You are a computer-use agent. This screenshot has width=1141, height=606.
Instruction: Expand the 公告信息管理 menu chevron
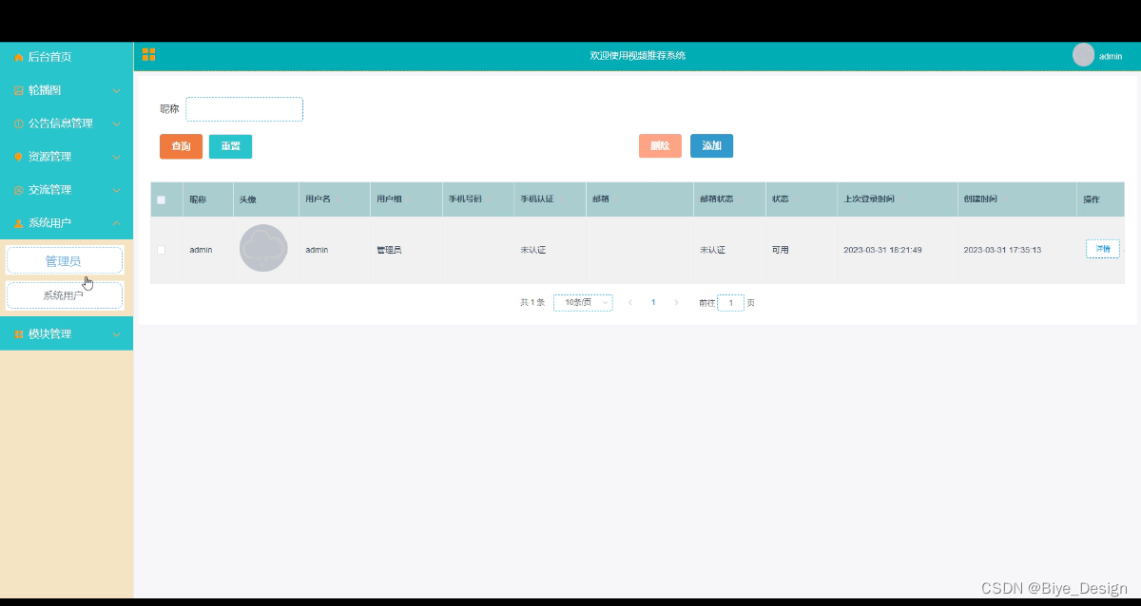(116, 124)
